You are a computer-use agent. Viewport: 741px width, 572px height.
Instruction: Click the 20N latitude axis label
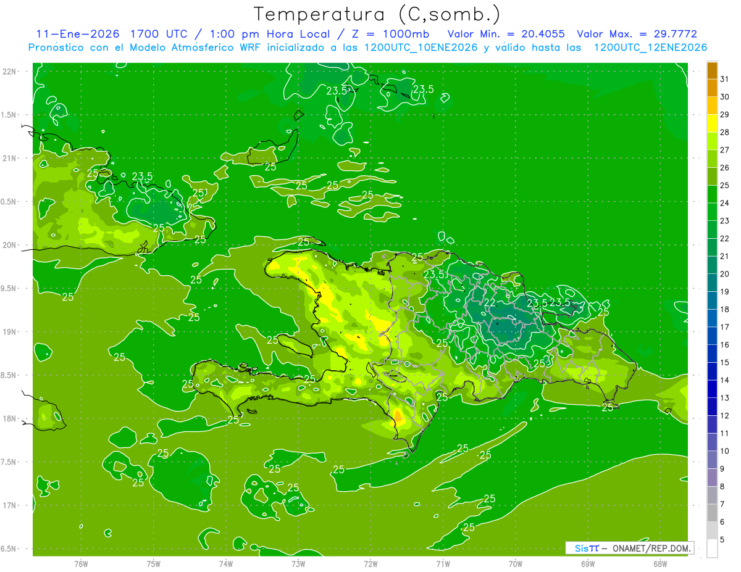10,245
